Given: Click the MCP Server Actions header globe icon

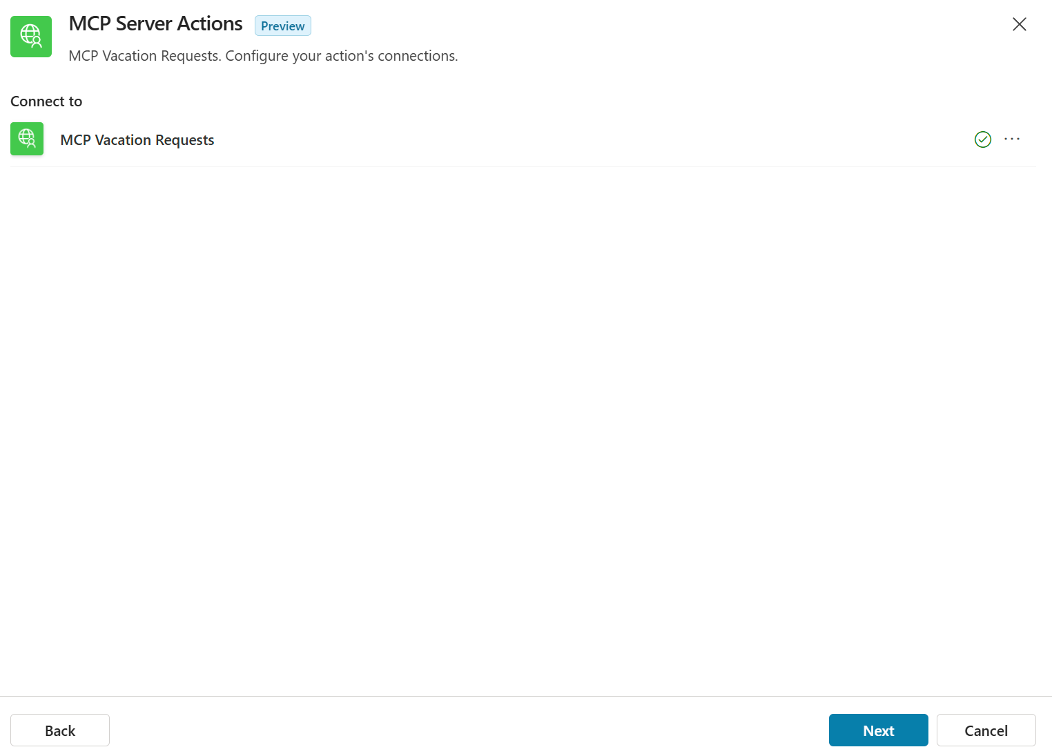Looking at the screenshot, I should click(31, 37).
